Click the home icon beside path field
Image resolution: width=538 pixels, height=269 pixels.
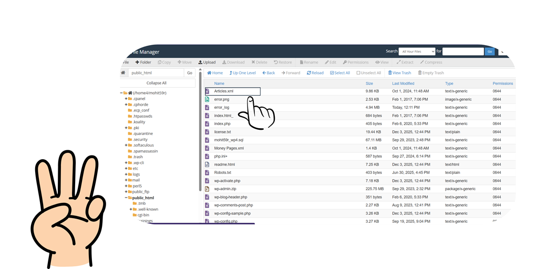pos(123,73)
